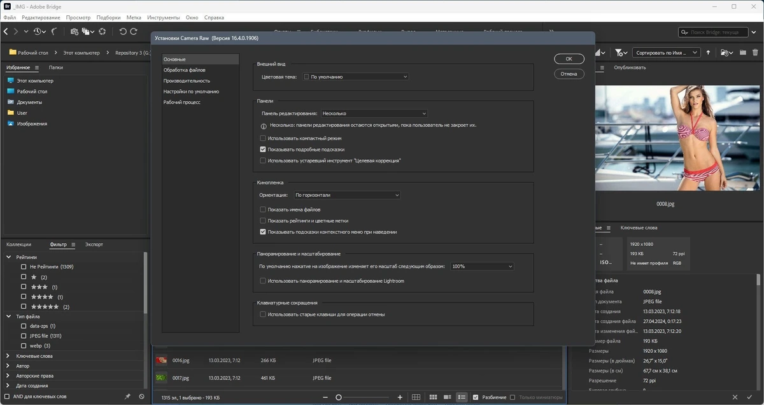
Task: Check Показать имена файлов
Action: 263,210
